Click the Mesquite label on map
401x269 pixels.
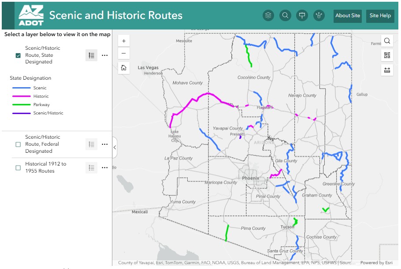click(x=184, y=41)
